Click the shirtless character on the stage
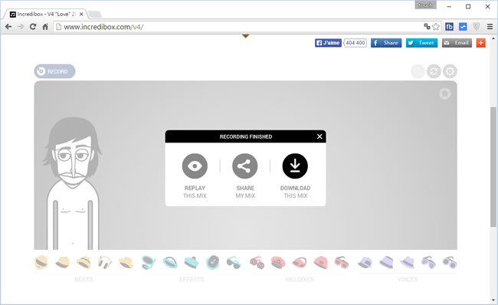Image resolution: width=498 pixels, height=305 pixels. (73, 184)
